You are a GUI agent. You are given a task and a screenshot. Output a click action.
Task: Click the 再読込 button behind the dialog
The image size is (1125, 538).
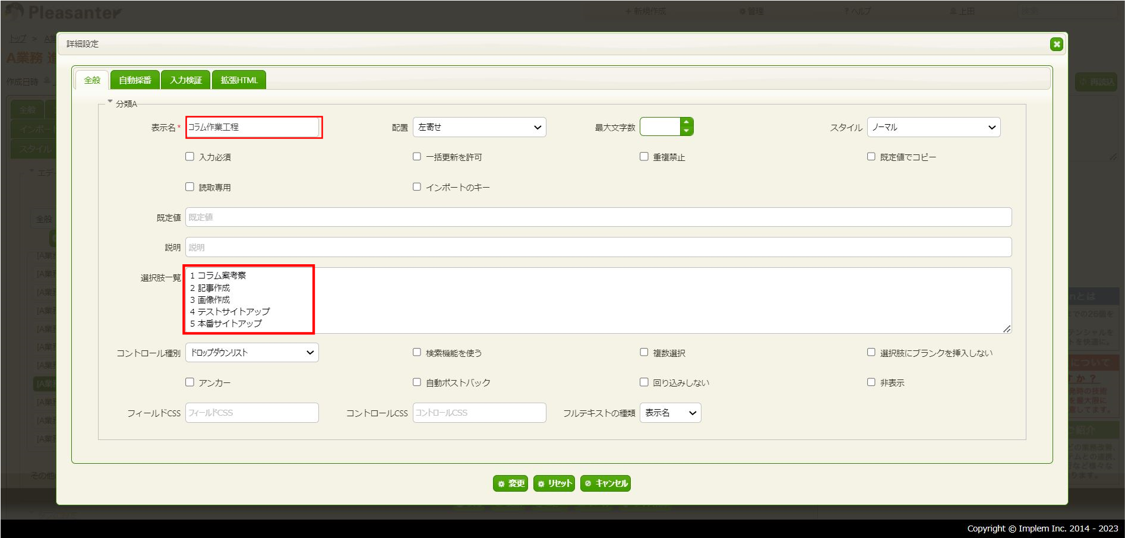pos(1096,82)
